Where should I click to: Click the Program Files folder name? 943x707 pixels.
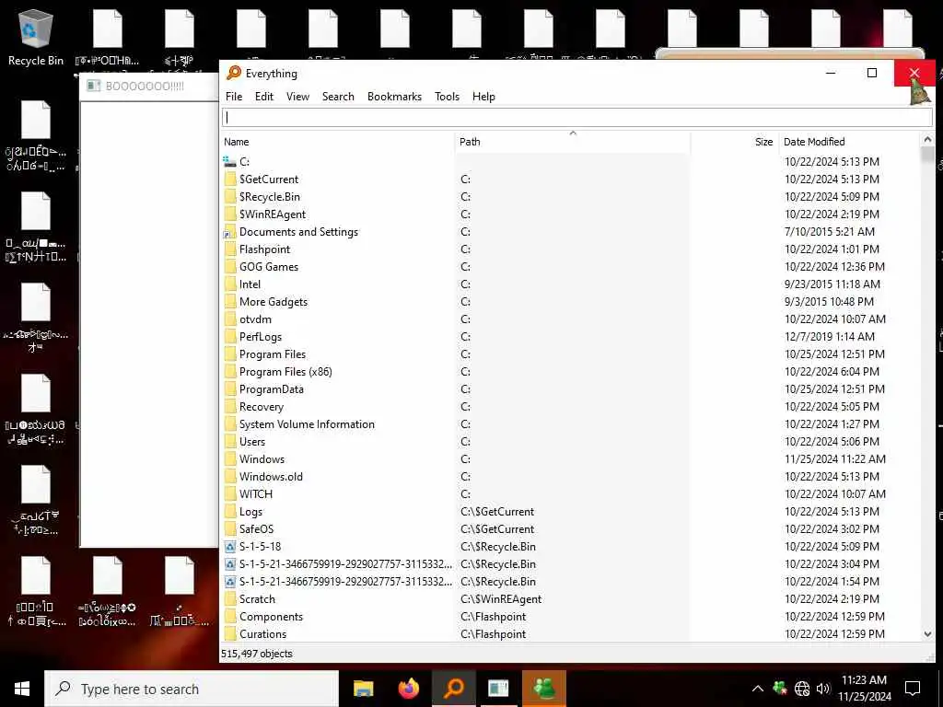tap(273, 354)
